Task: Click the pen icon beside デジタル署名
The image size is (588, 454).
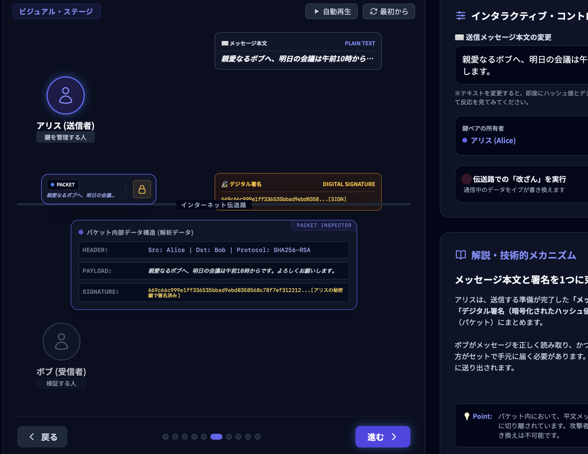Action: (225, 184)
